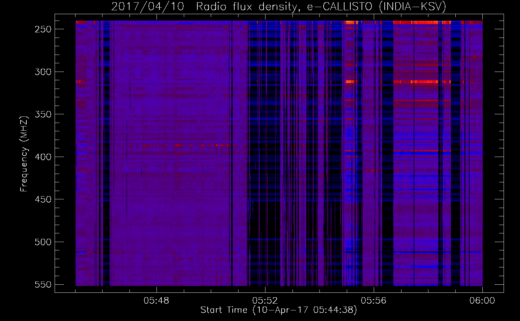The height and width of the screenshot is (321, 520).
Task: Select the 450 frequency tick label
Action: tap(43, 200)
